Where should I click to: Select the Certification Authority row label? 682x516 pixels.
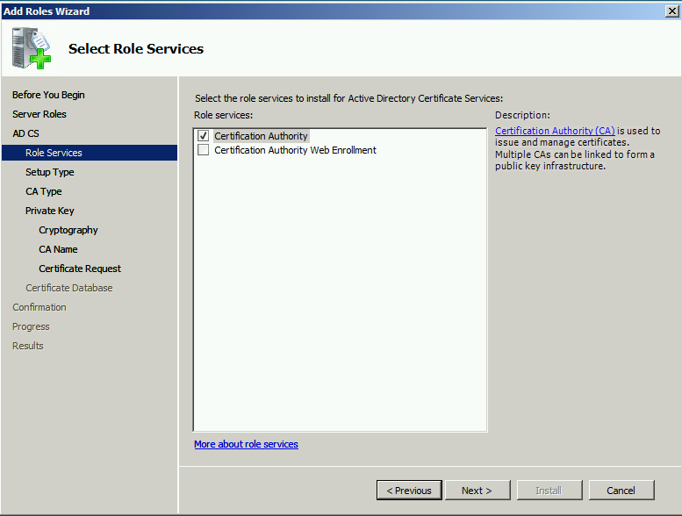click(x=261, y=136)
